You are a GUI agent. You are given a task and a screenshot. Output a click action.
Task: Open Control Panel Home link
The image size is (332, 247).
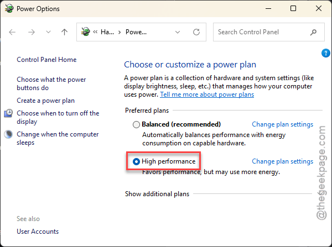click(46, 60)
